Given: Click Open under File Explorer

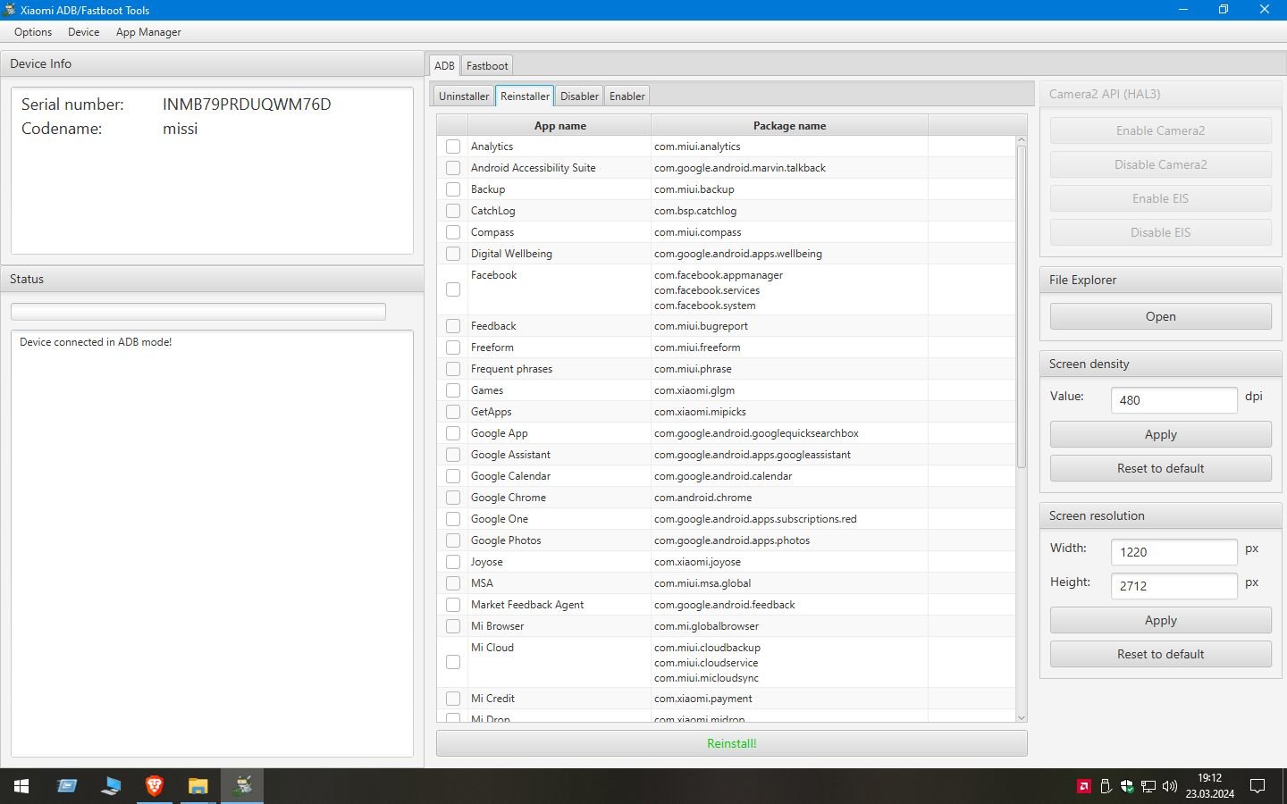Looking at the screenshot, I should tap(1160, 316).
